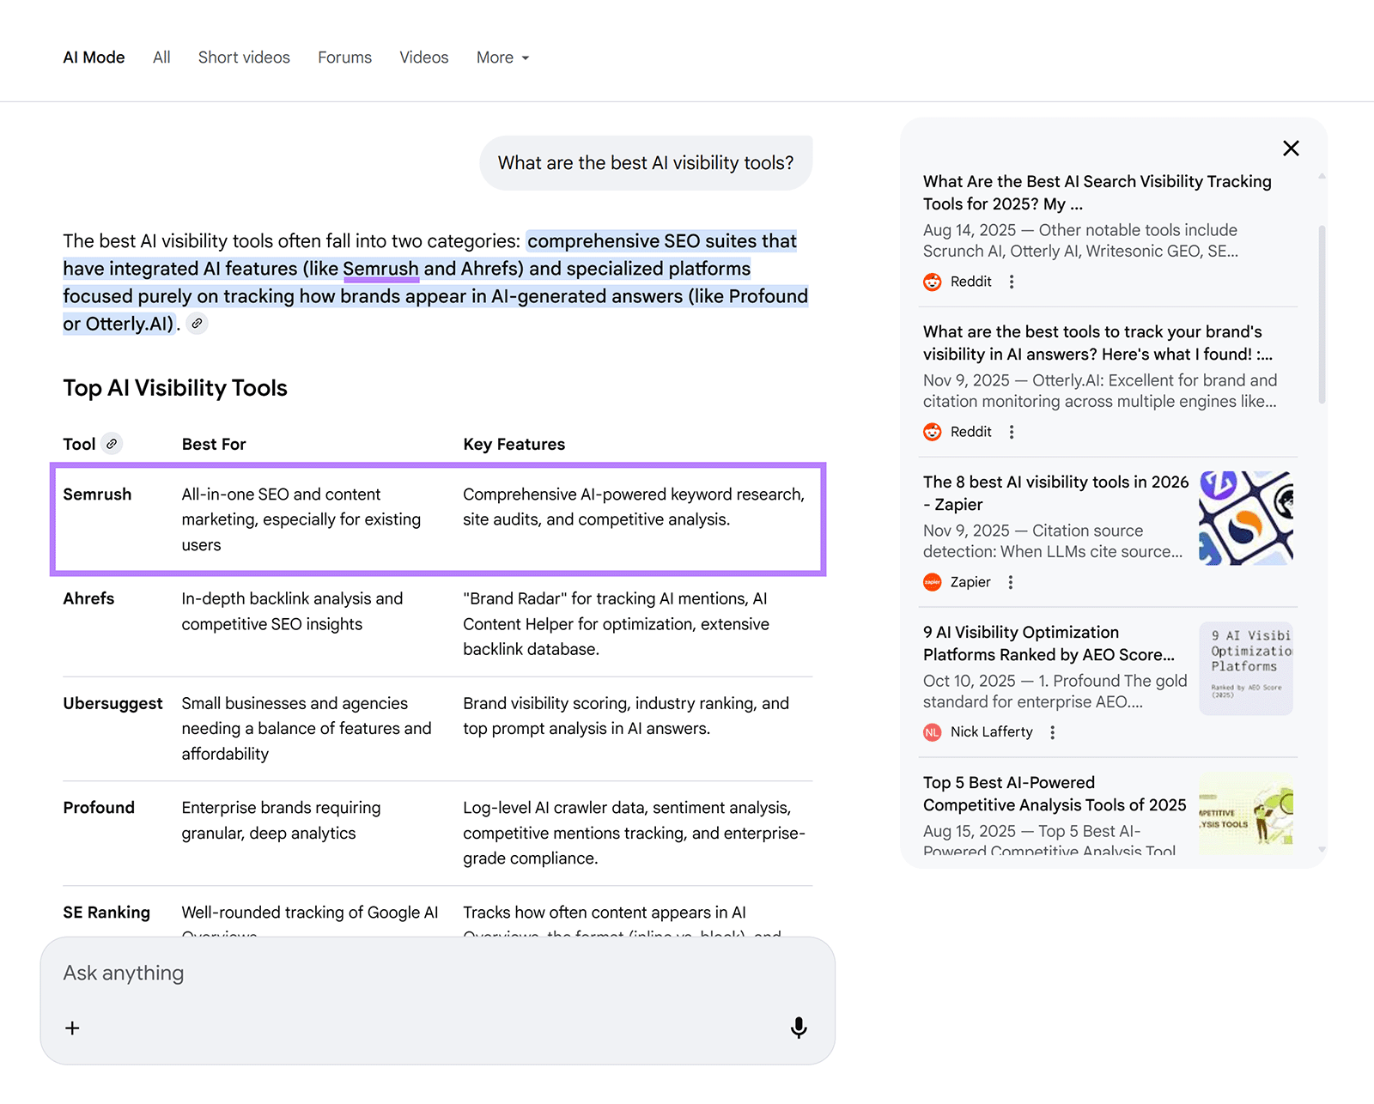Screen dimensions: 1374x1104
Task: Click the link icon after the answer paragraph
Action: coord(197,324)
